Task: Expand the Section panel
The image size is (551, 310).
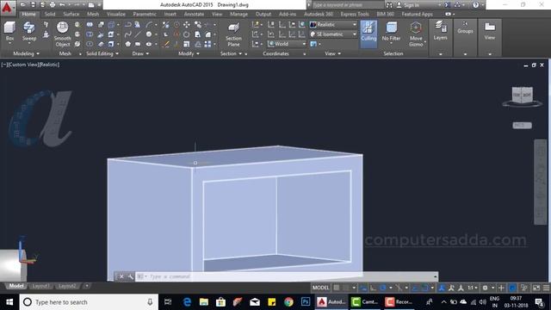Action: point(232,53)
